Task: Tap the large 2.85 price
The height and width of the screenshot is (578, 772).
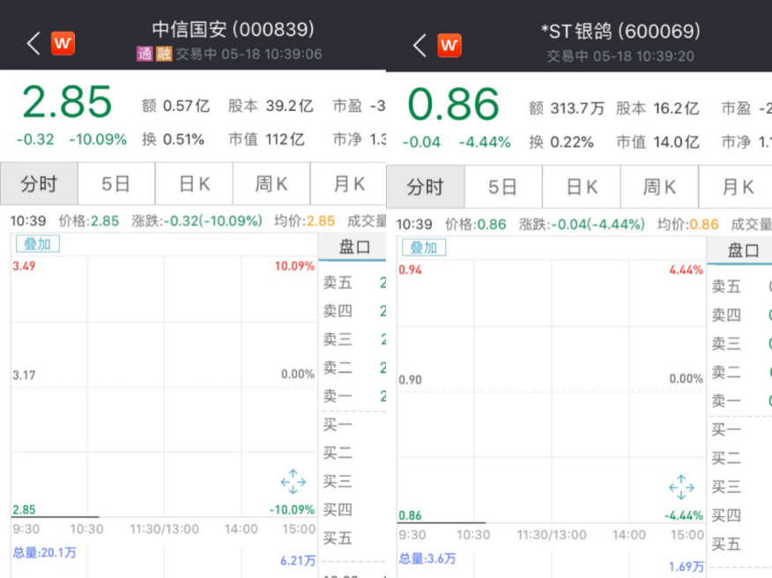Action: tap(68, 102)
